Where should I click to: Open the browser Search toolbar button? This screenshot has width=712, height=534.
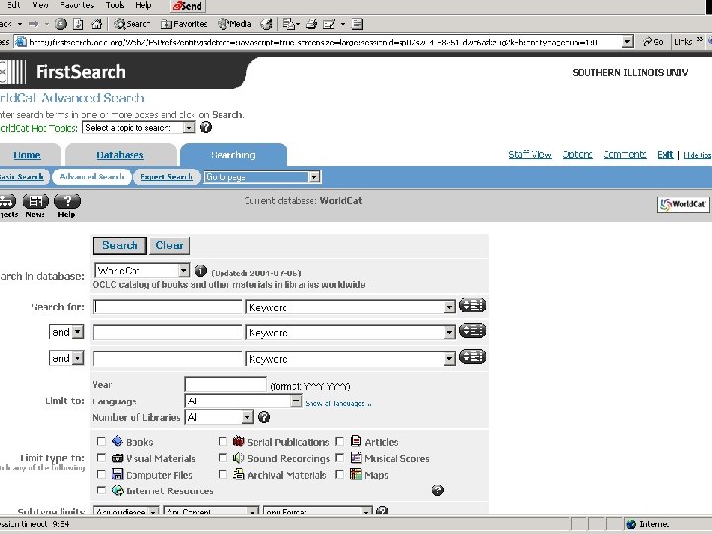(x=133, y=24)
